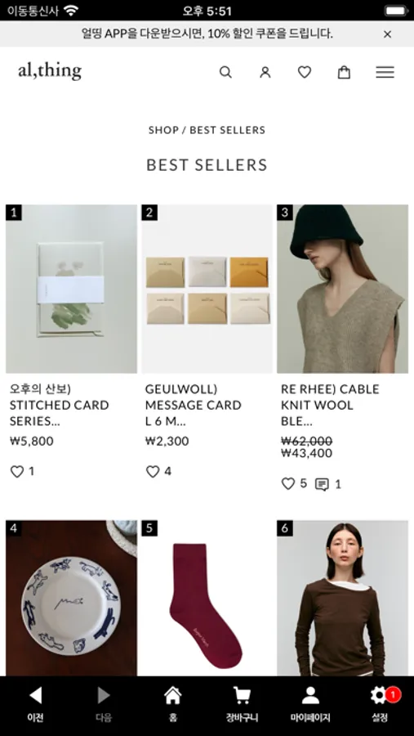Open 장바구니 cart in bottom bar
Screen dimensions: 414x736
242,703
